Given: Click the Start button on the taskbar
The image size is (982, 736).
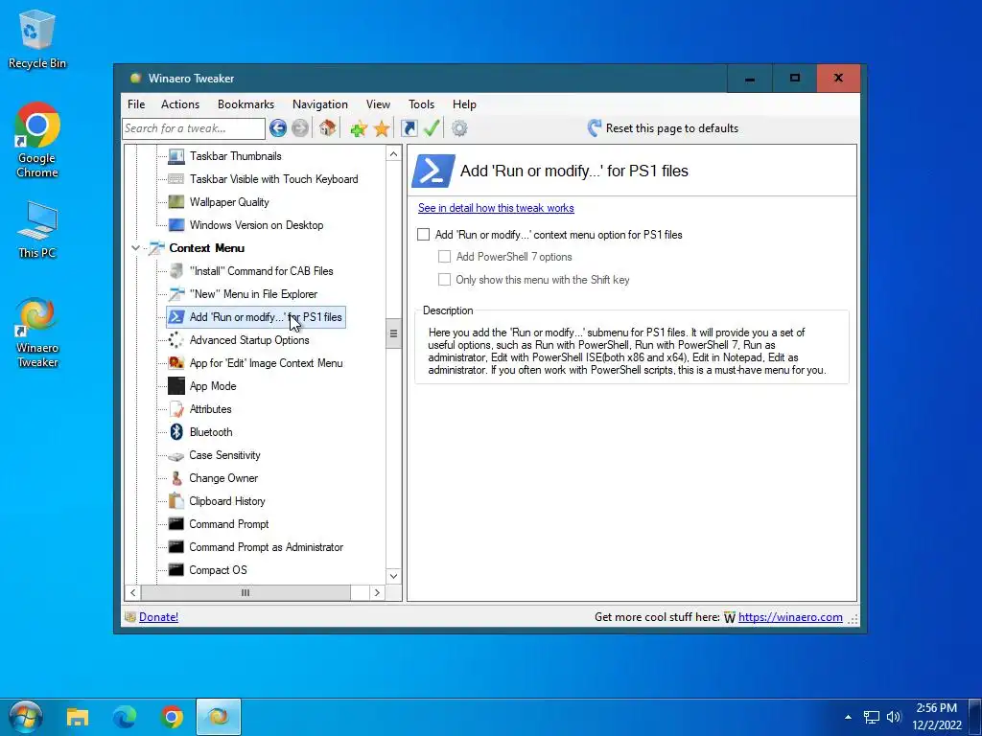Looking at the screenshot, I should (x=26, y=717).
